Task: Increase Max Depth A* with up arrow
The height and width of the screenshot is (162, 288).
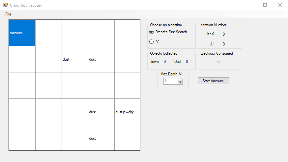Action: [180, 80]
